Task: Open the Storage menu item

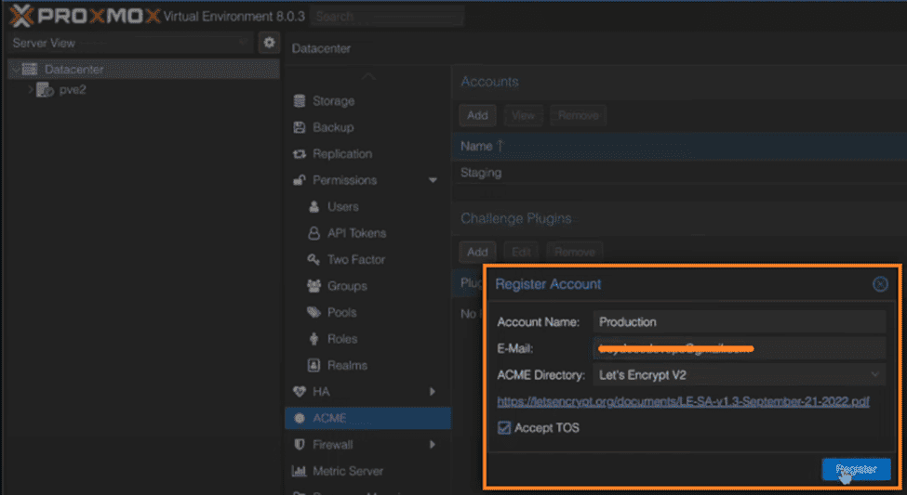Action: point(367,101)
